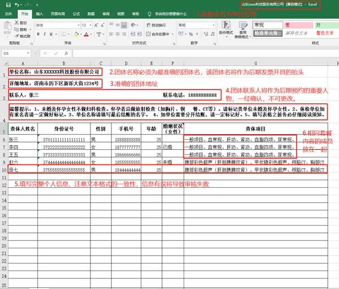This screenshot has height=289, width=339.
Task: Click inside the formula bar
Action: (x=206, y=53)
